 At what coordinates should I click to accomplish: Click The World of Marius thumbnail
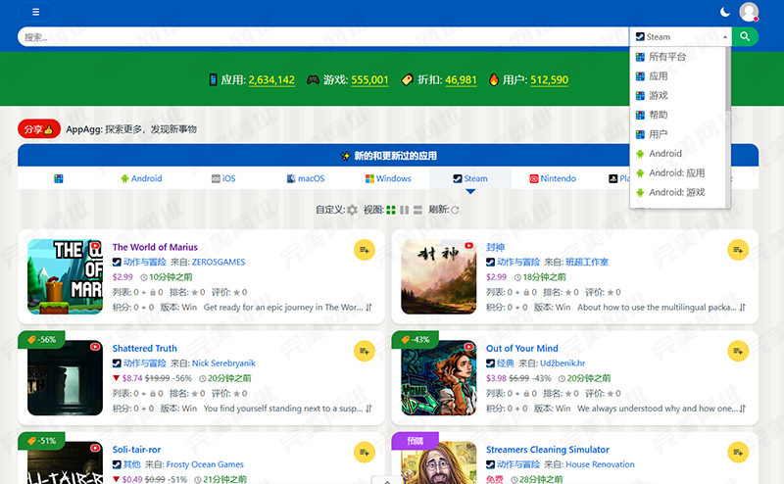tap(65, 276)
